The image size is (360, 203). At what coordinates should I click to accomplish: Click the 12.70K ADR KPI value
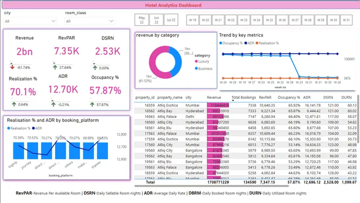[x=63, y=90]
